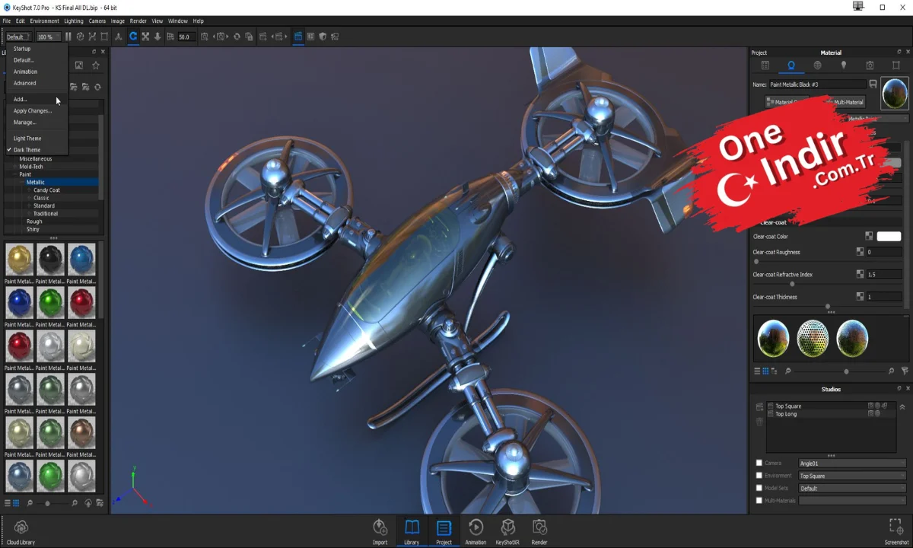This screenshot has height=548, width=913.
Task: Click the Add Camera toolbar icon
Action: click(204, 37)
